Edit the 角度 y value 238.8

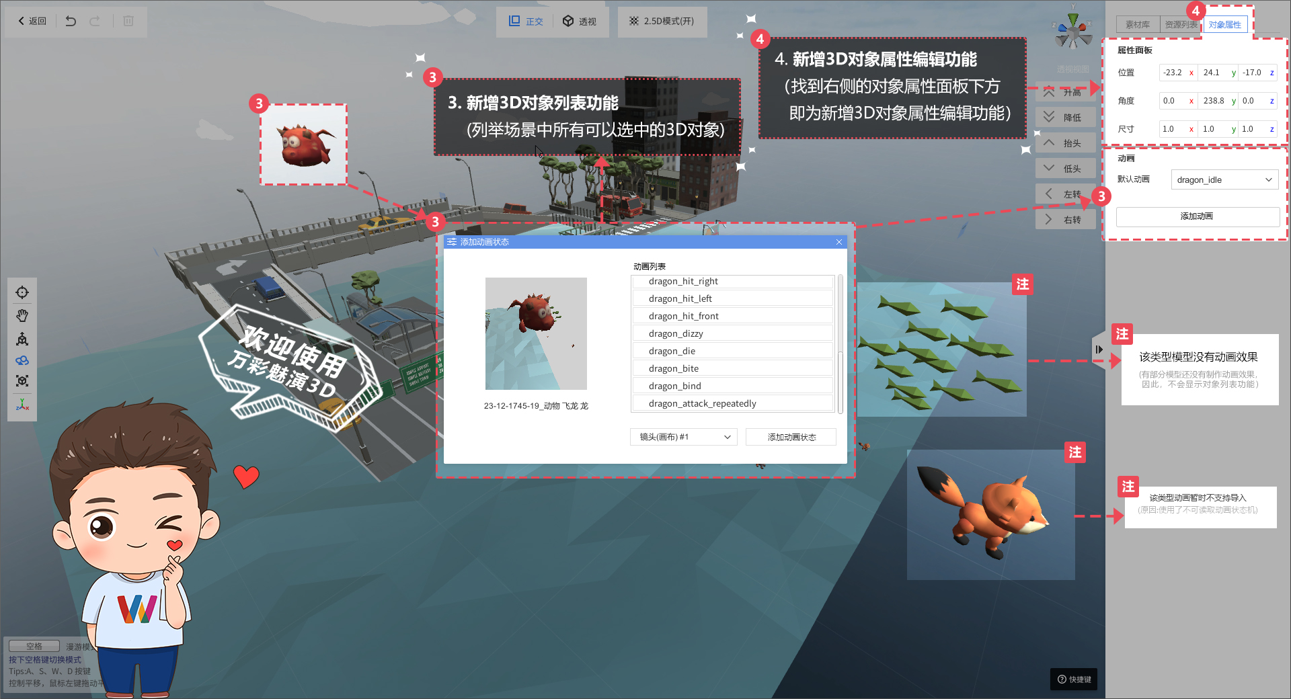(x=1219, y=101)
